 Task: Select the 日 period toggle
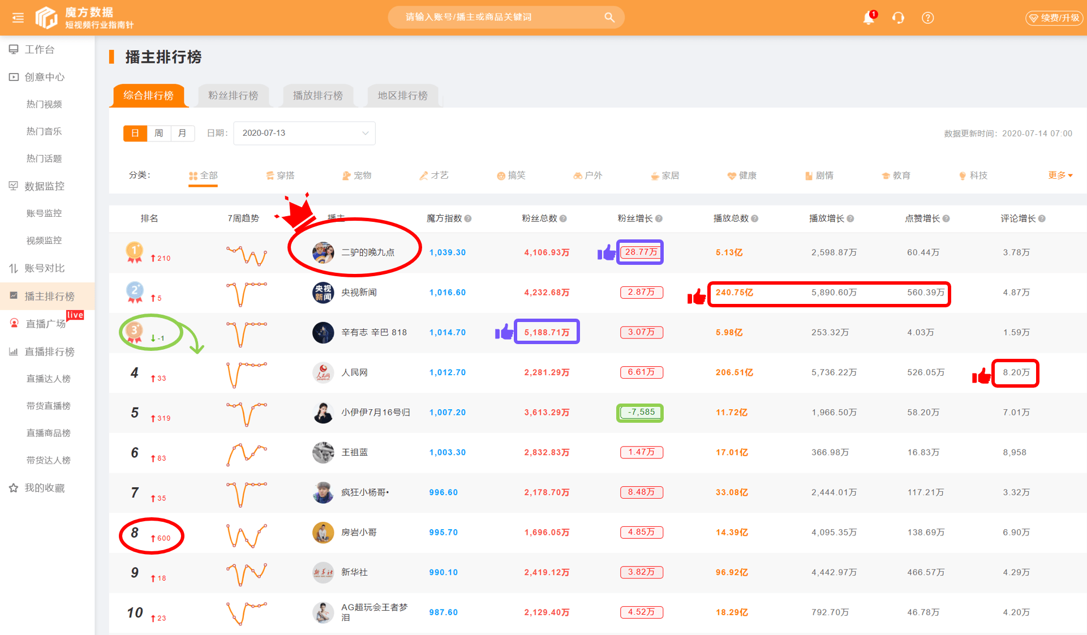(x=135, y=133)
